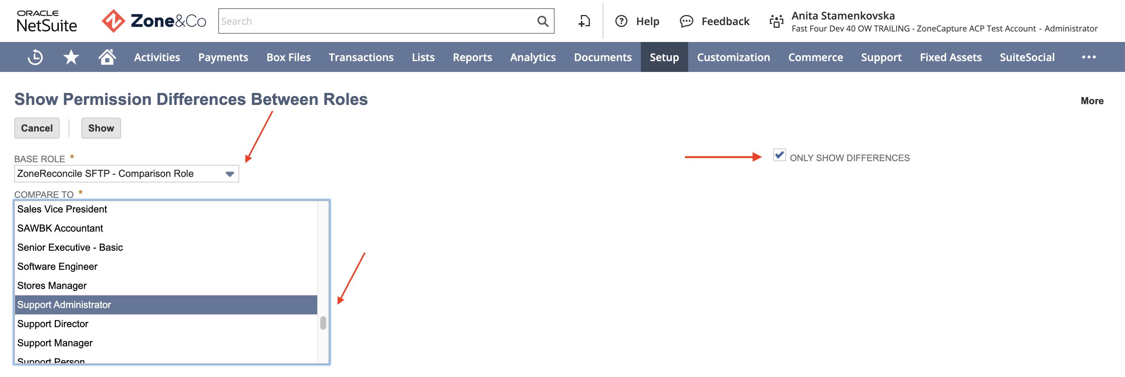Select Support Director in the Compare To list
Image resolution: width=1125 pixels, height=377 pixels.
(52, 323)
